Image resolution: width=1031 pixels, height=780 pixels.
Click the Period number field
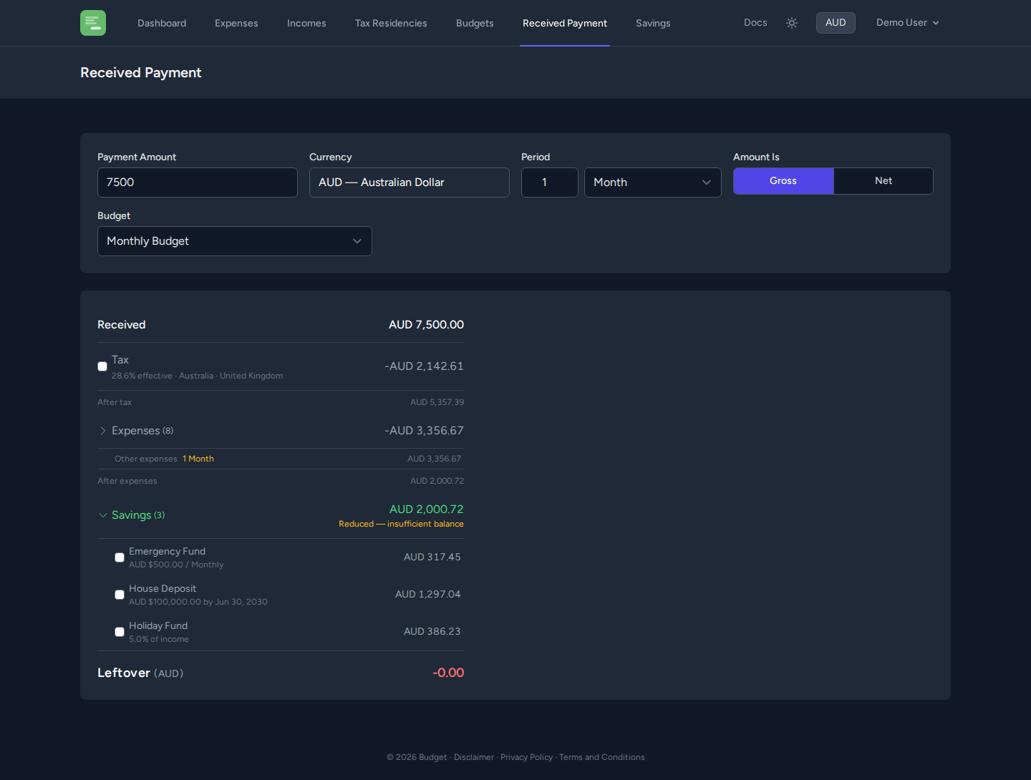(550, 182)
